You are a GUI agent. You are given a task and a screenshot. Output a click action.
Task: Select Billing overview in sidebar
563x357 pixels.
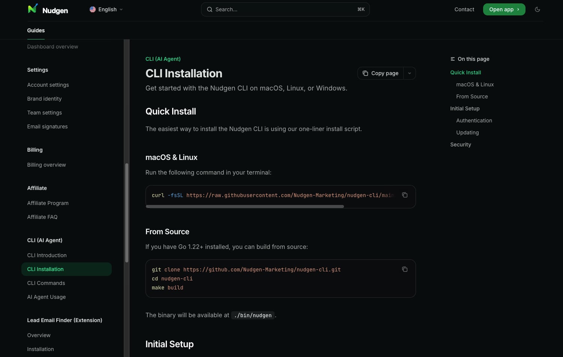click(x=47, y=165)
